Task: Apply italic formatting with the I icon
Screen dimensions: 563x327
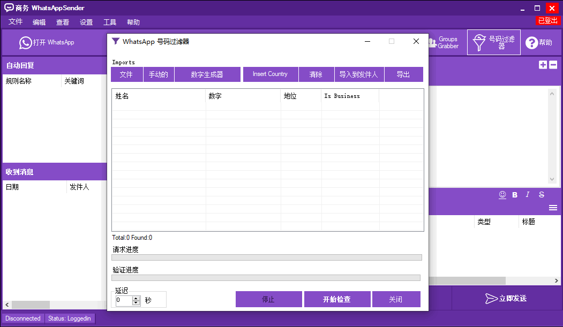Action: tap(528, 194)
